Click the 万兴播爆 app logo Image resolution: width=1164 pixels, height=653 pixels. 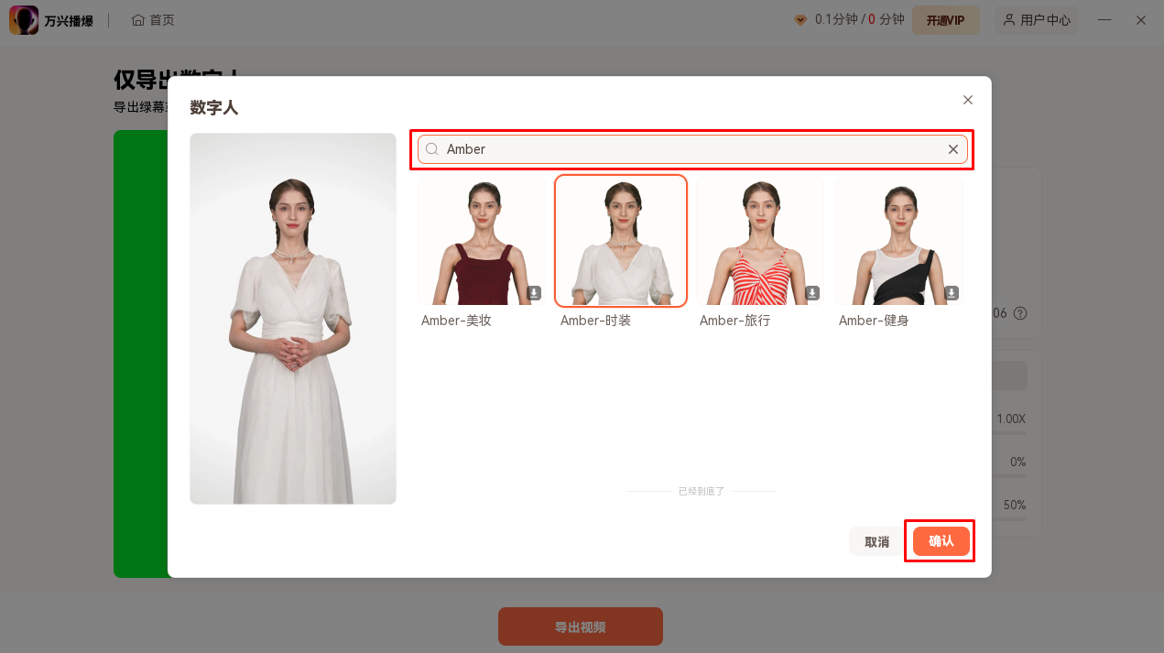[x=24, y=20]
